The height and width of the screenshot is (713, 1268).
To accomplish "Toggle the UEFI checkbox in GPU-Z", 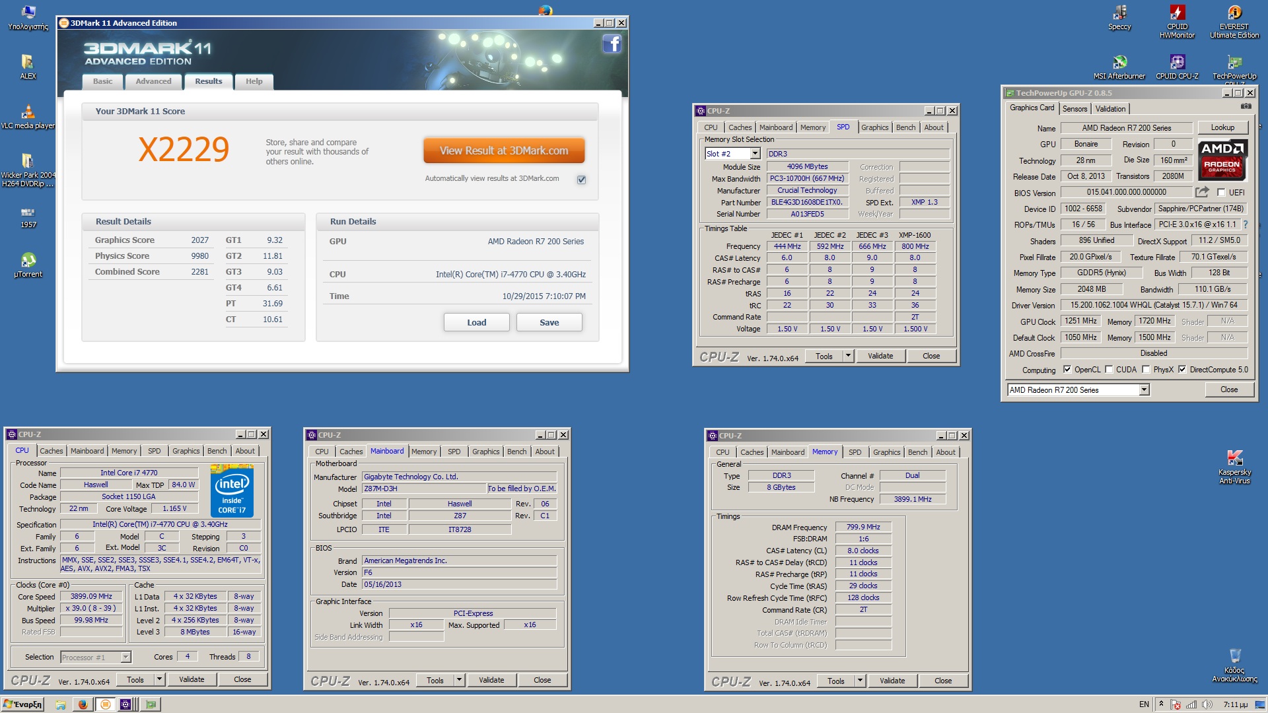I will pyautogui.click(x=1221, y=193).
